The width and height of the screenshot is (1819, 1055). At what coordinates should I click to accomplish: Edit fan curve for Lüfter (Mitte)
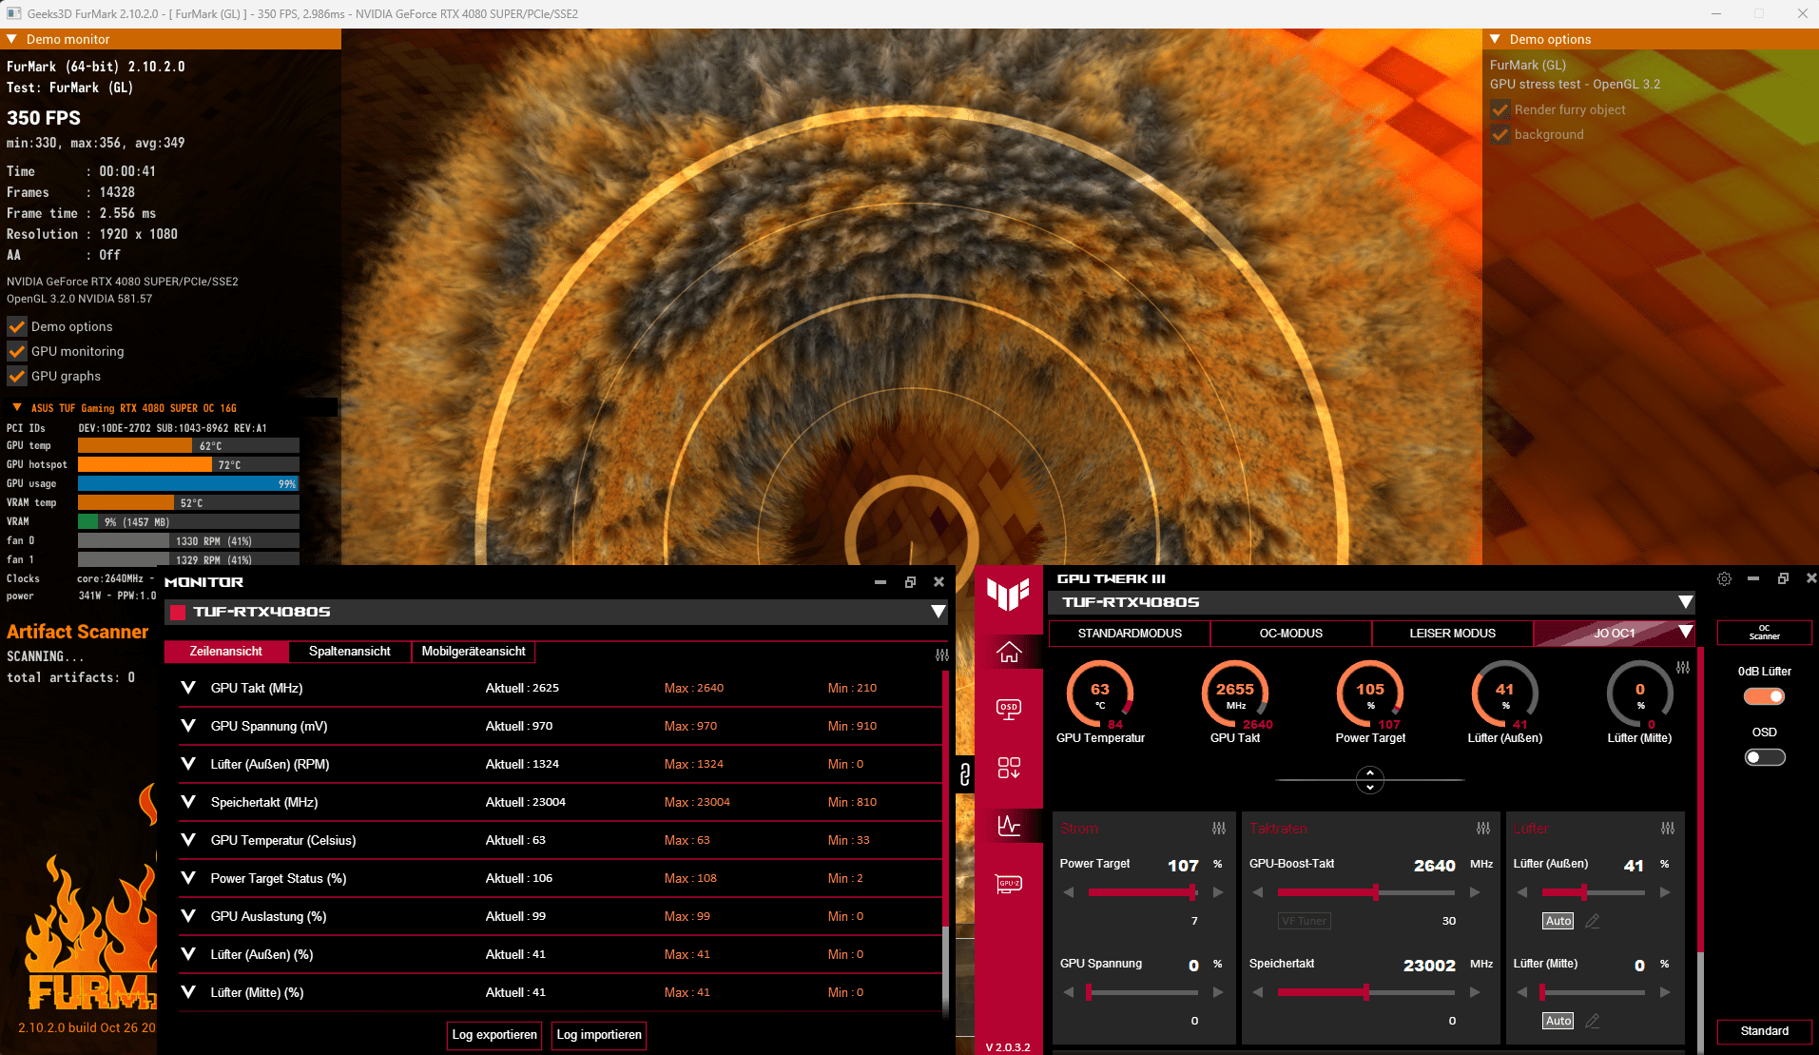tap(1593, 1021)
